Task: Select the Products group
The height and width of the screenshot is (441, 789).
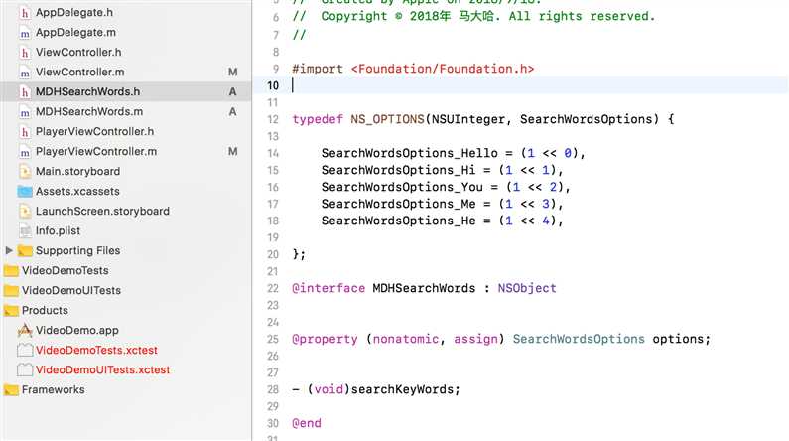Action: 45,310
